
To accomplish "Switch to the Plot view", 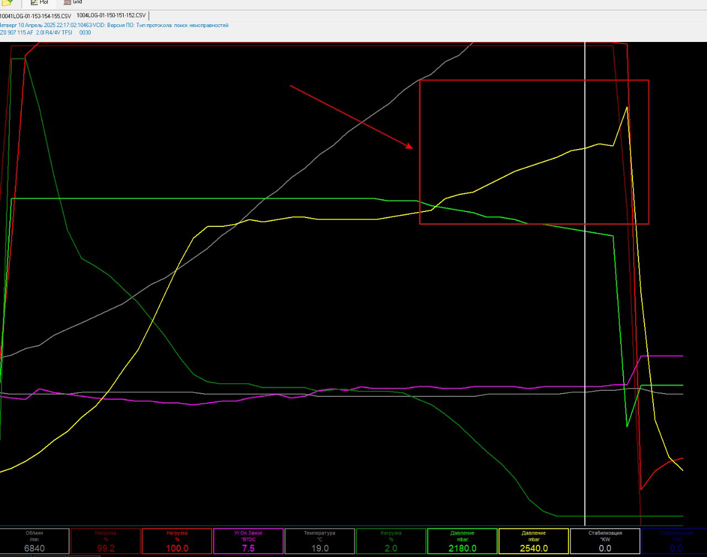I will (40, 2).
